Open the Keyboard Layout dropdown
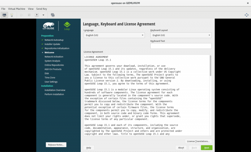This screenshot has height=152, width=251. [x=181, y=35]
